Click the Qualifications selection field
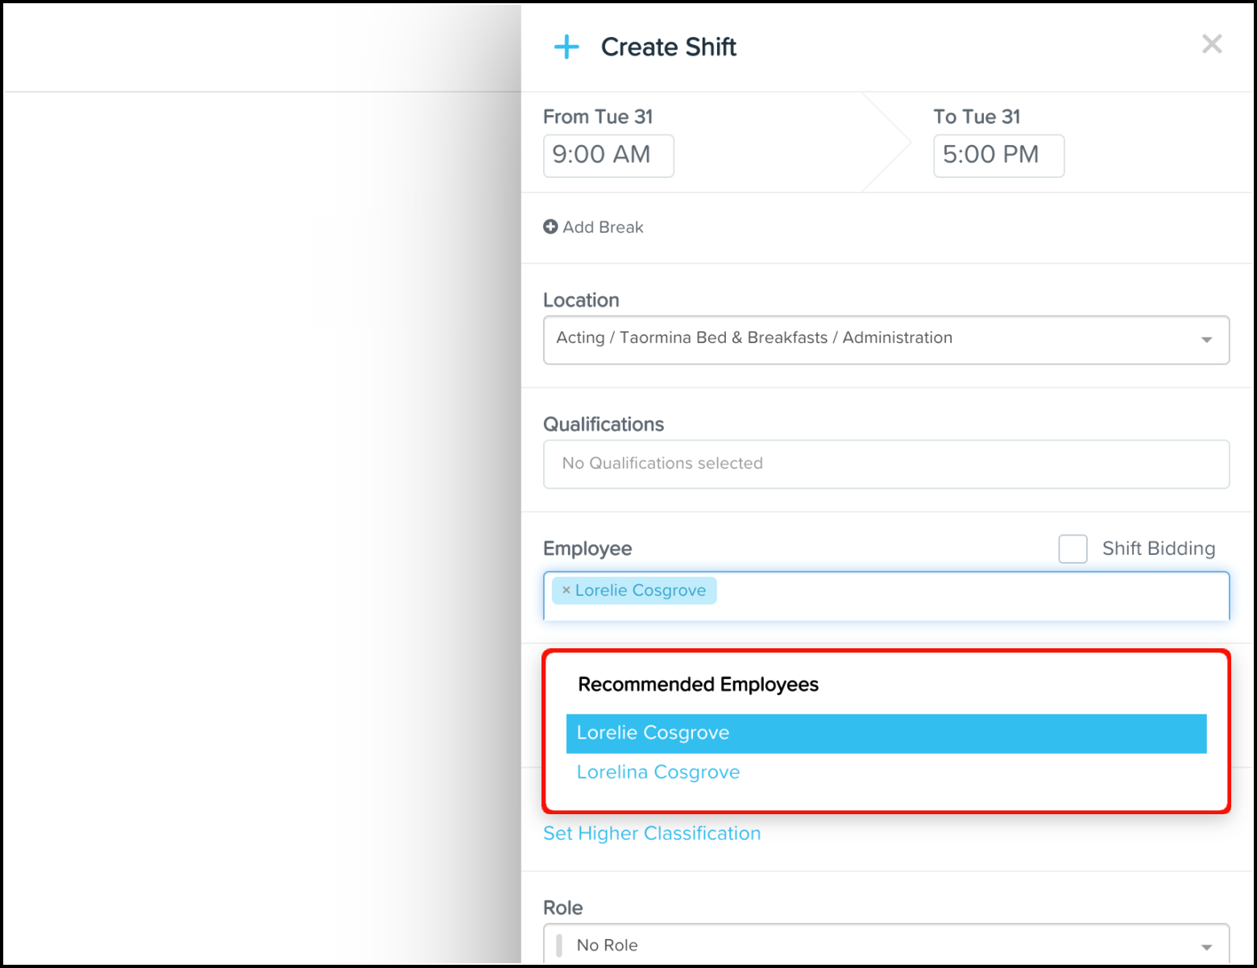1257x968 pixels. 886,464
